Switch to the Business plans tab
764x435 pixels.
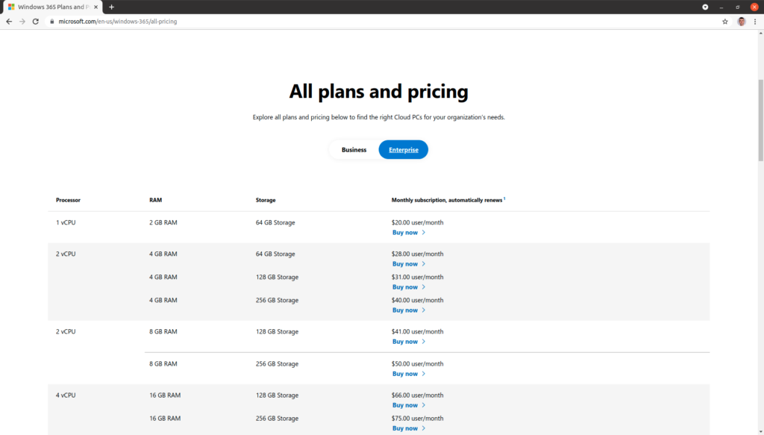pos(354,149)
